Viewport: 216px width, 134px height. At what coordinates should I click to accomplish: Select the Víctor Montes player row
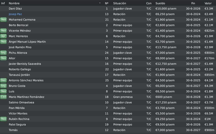click(x=108, y=113)
